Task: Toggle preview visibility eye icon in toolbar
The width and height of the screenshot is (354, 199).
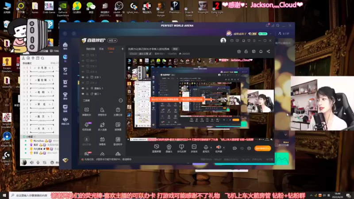Action: click(x=242, y=148)
